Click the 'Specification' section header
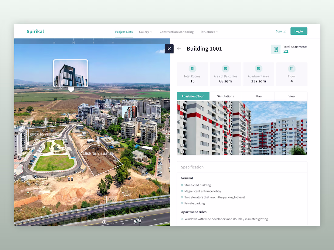This screenshot has width=334, height=250. [x=192, y=167]
